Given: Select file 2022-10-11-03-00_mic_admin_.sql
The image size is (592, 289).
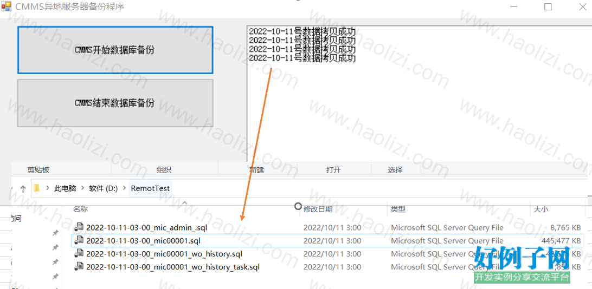Looking at the screenshot, I should click(x=146, y=228).
